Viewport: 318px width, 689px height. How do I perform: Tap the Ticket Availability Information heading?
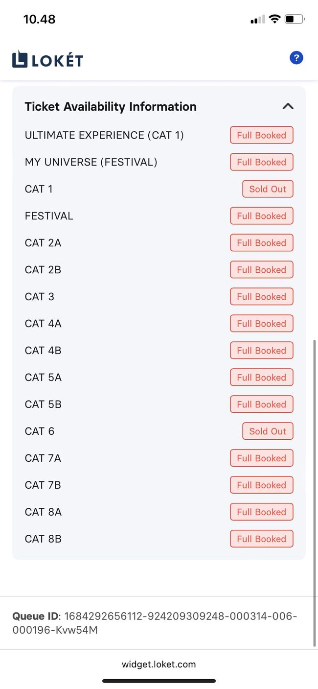point(111,107)
